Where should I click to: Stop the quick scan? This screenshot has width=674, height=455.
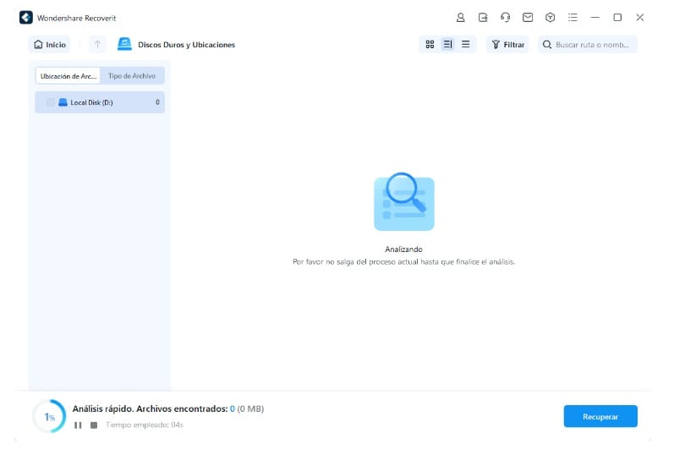pos(94,425)
